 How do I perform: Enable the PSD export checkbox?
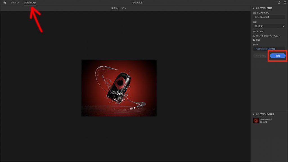click(254, 36)
